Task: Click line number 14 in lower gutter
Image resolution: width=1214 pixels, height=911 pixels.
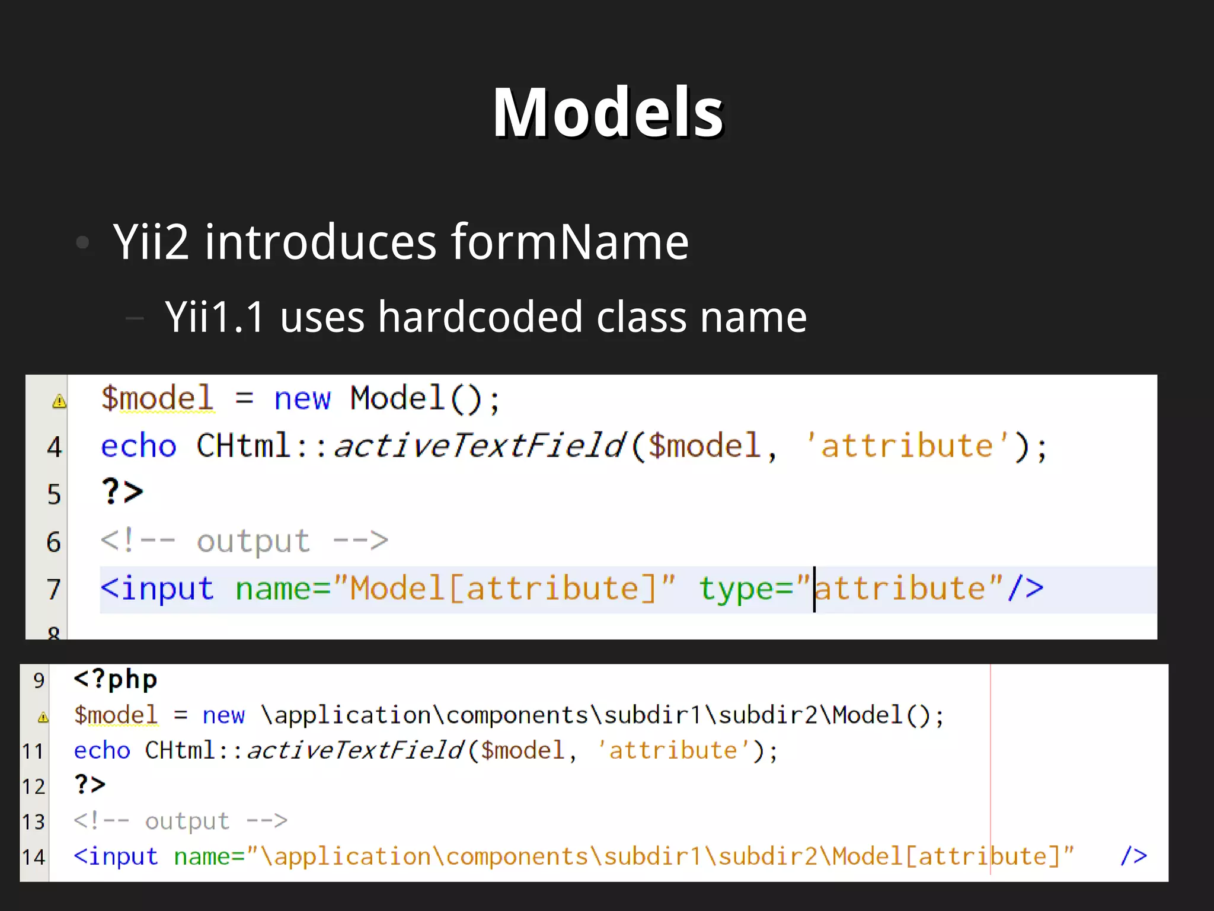Action: [33, 857]
